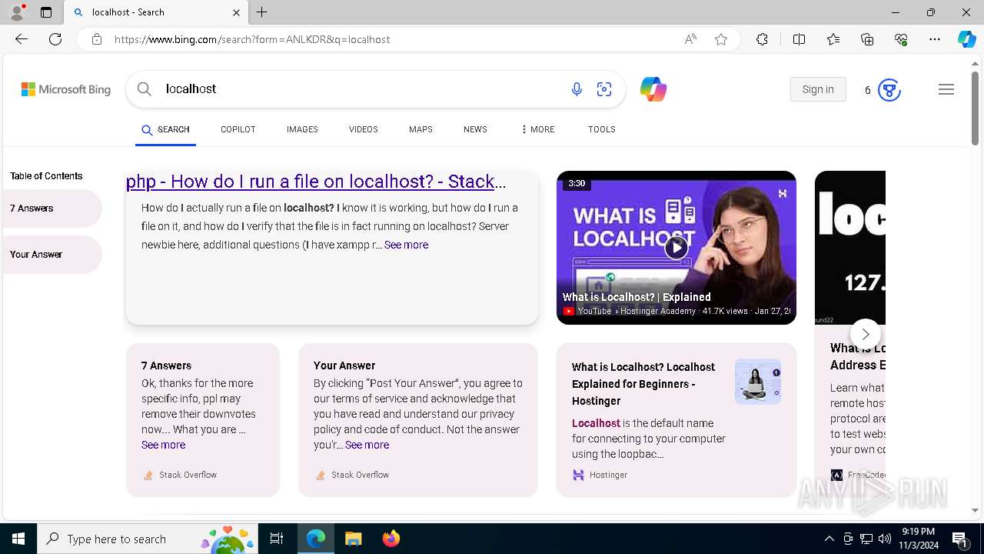Screen dimensions: 984x554
Task: Switch to the COPILOT tab
Action: (x=238, y=129)
